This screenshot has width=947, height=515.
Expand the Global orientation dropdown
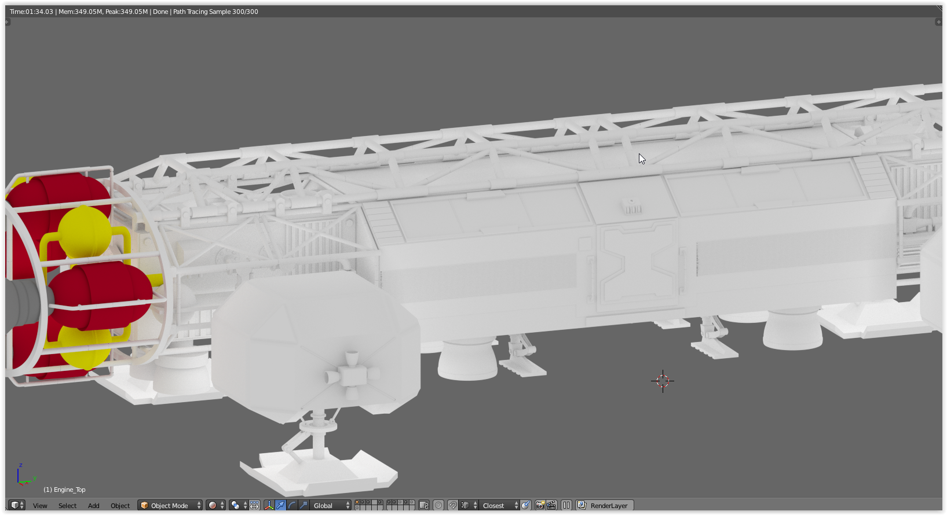330,505
